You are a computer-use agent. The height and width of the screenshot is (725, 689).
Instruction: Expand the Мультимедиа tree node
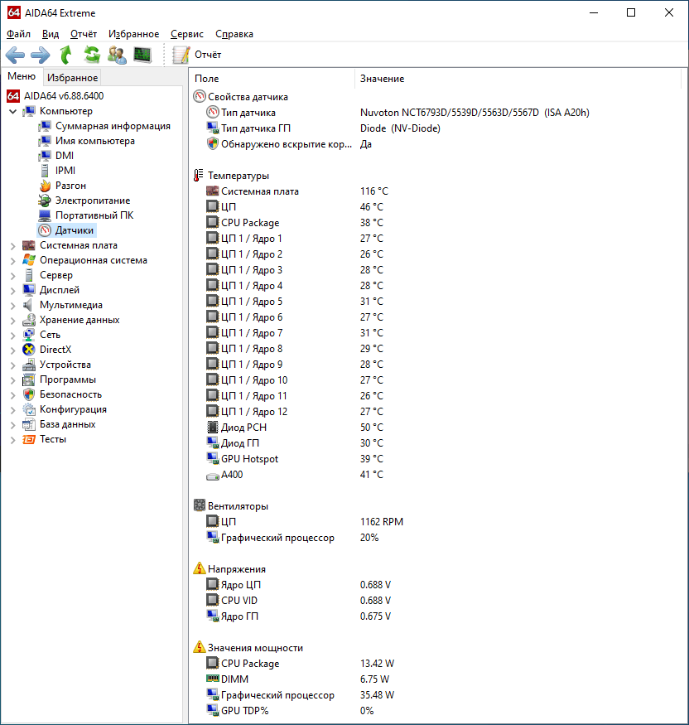(x=13, y=306)
